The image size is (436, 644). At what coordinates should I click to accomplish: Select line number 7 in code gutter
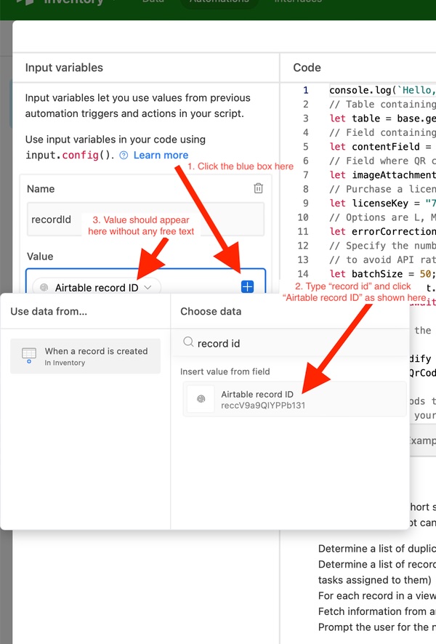pyautogui.click(x=305, y=175)
